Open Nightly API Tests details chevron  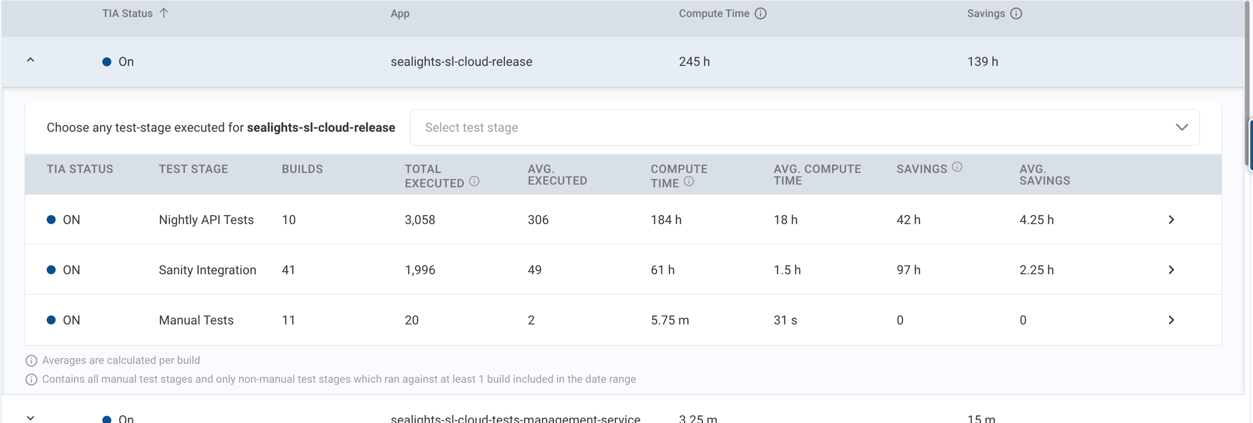pos(1171,220)
